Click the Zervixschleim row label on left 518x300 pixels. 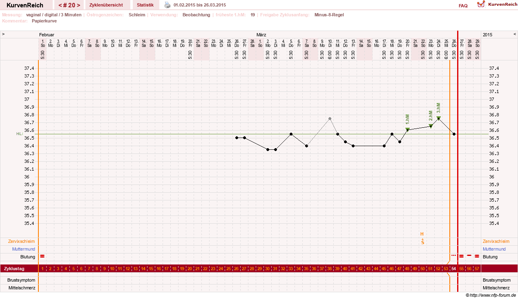[x=22, y=241]
